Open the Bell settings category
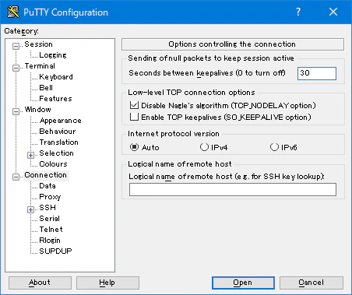The height and width of the screenshot is (295, 352). pyautogui.click(x=46, y=88)
